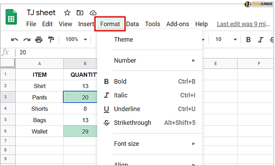275x166 pixels.
Task: Open the 100% zoom dropdown
Action: point(76,39)
